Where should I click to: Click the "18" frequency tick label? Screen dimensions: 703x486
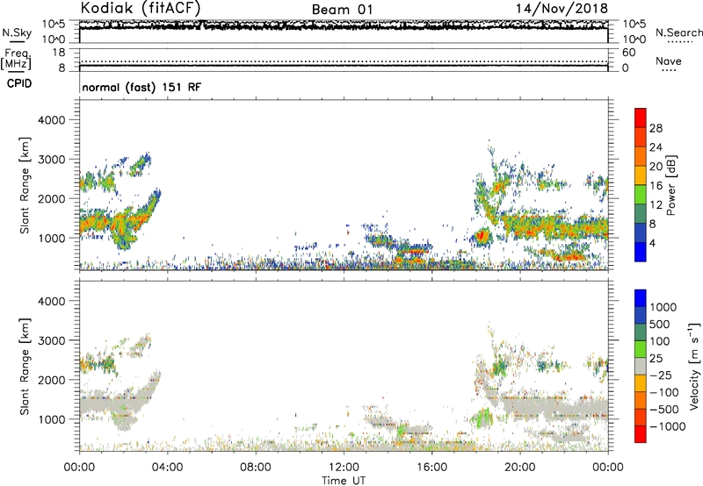59,53
